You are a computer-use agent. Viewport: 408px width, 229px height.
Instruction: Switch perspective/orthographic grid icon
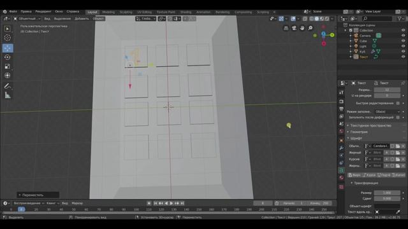point(286,28)
